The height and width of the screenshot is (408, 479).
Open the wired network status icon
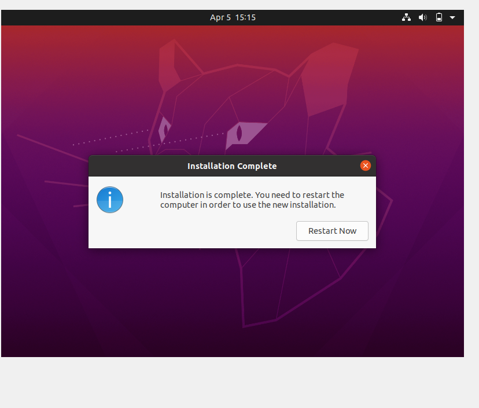click(x=406, y=17)
